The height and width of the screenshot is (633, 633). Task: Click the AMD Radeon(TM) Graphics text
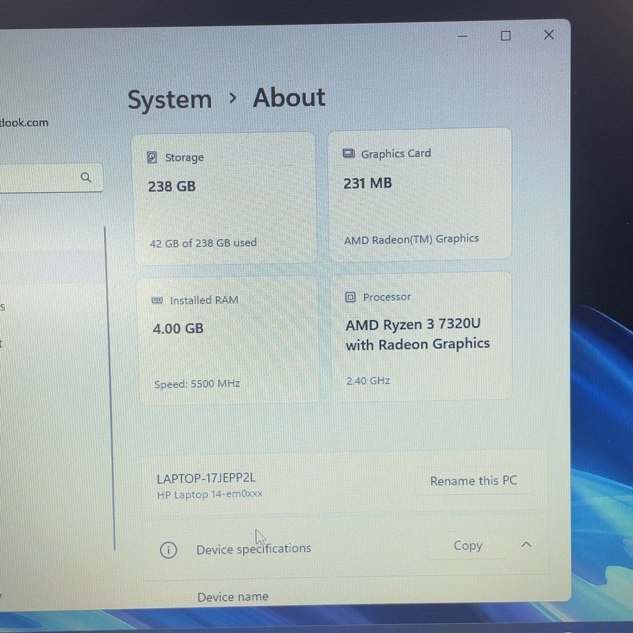point(411,239)
